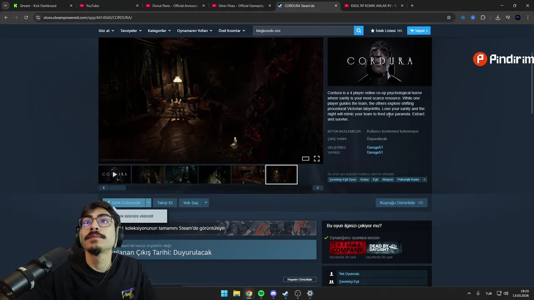Click the Windows Start button
This screenshot has height=300, width=534.
[224, 293]
